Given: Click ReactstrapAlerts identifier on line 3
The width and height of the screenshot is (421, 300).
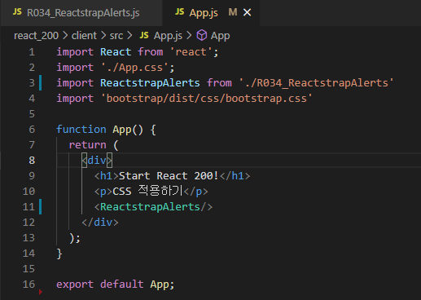Looking at the screenshot, I should point(150,83).
